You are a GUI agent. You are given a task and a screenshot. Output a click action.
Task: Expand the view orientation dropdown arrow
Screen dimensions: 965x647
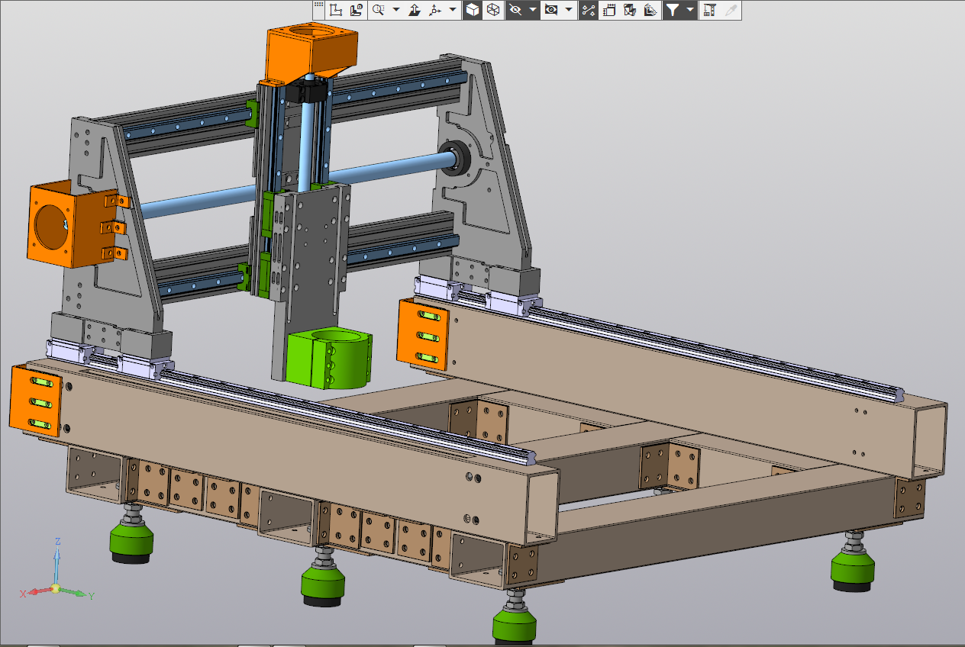tap(453, 11)
